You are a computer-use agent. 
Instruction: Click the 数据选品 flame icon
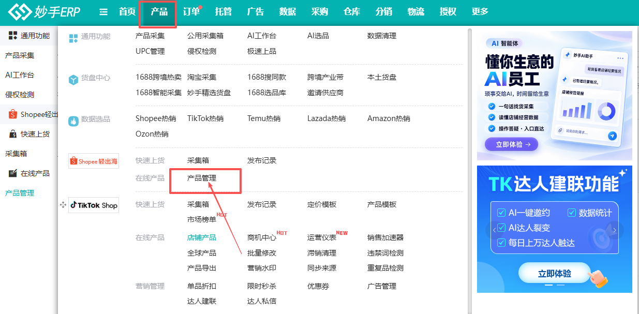click(x=73, y=121)
